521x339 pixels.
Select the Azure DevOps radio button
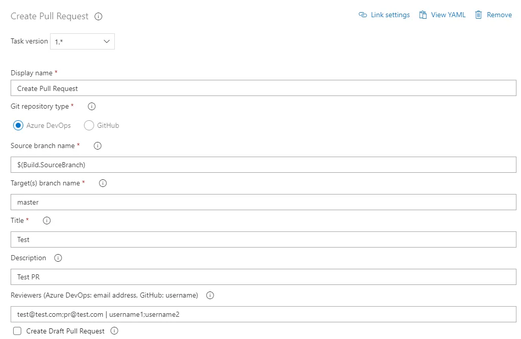pos(18,125)
